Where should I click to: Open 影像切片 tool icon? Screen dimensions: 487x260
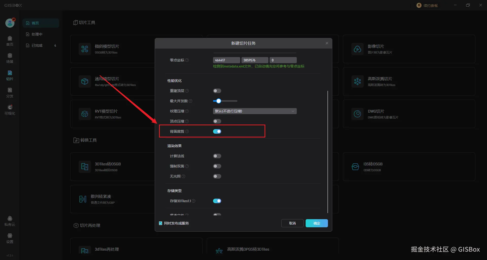point(357,49)
